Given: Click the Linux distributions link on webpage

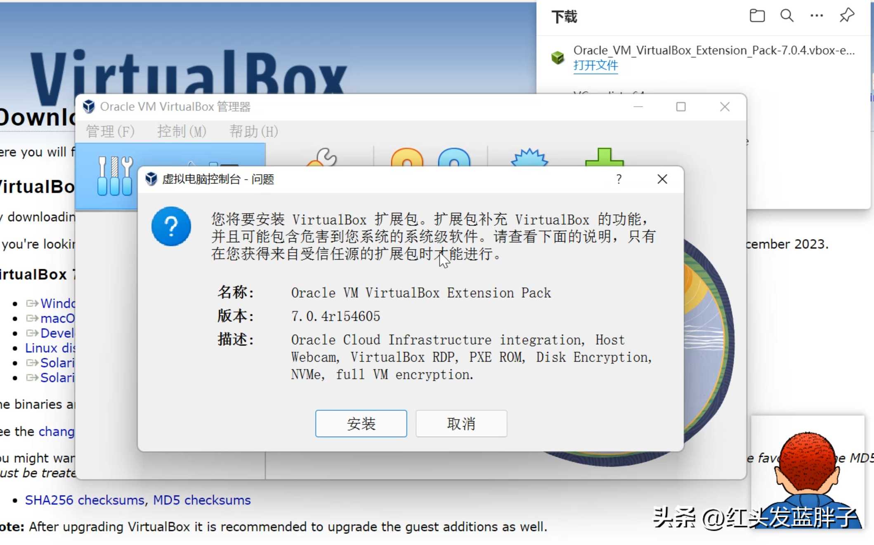Looking at the screenshot, I should tap(50, 348).
